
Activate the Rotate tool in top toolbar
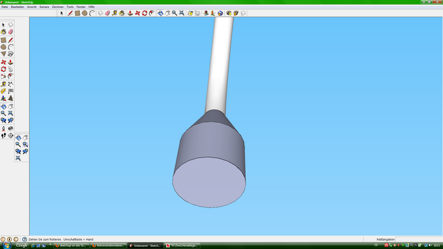[145, 13]
